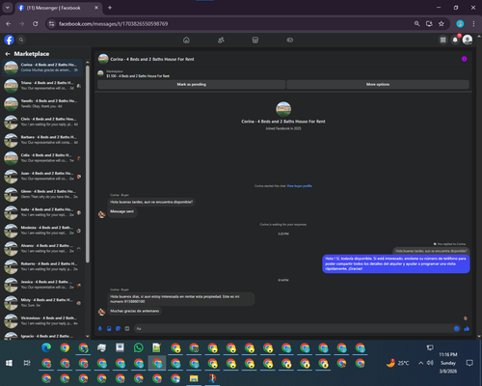This screenshot has height=386, width=482.
Task: Open a new browser tab
Action: (x=110, y=8)
